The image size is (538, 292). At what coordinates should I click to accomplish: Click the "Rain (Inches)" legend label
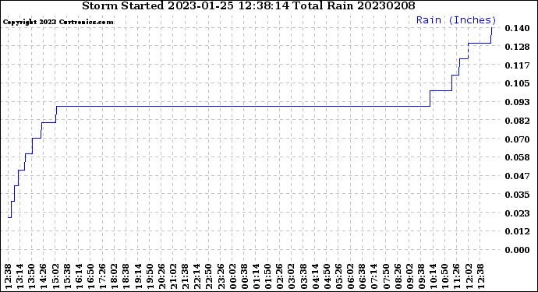(456, 20)
